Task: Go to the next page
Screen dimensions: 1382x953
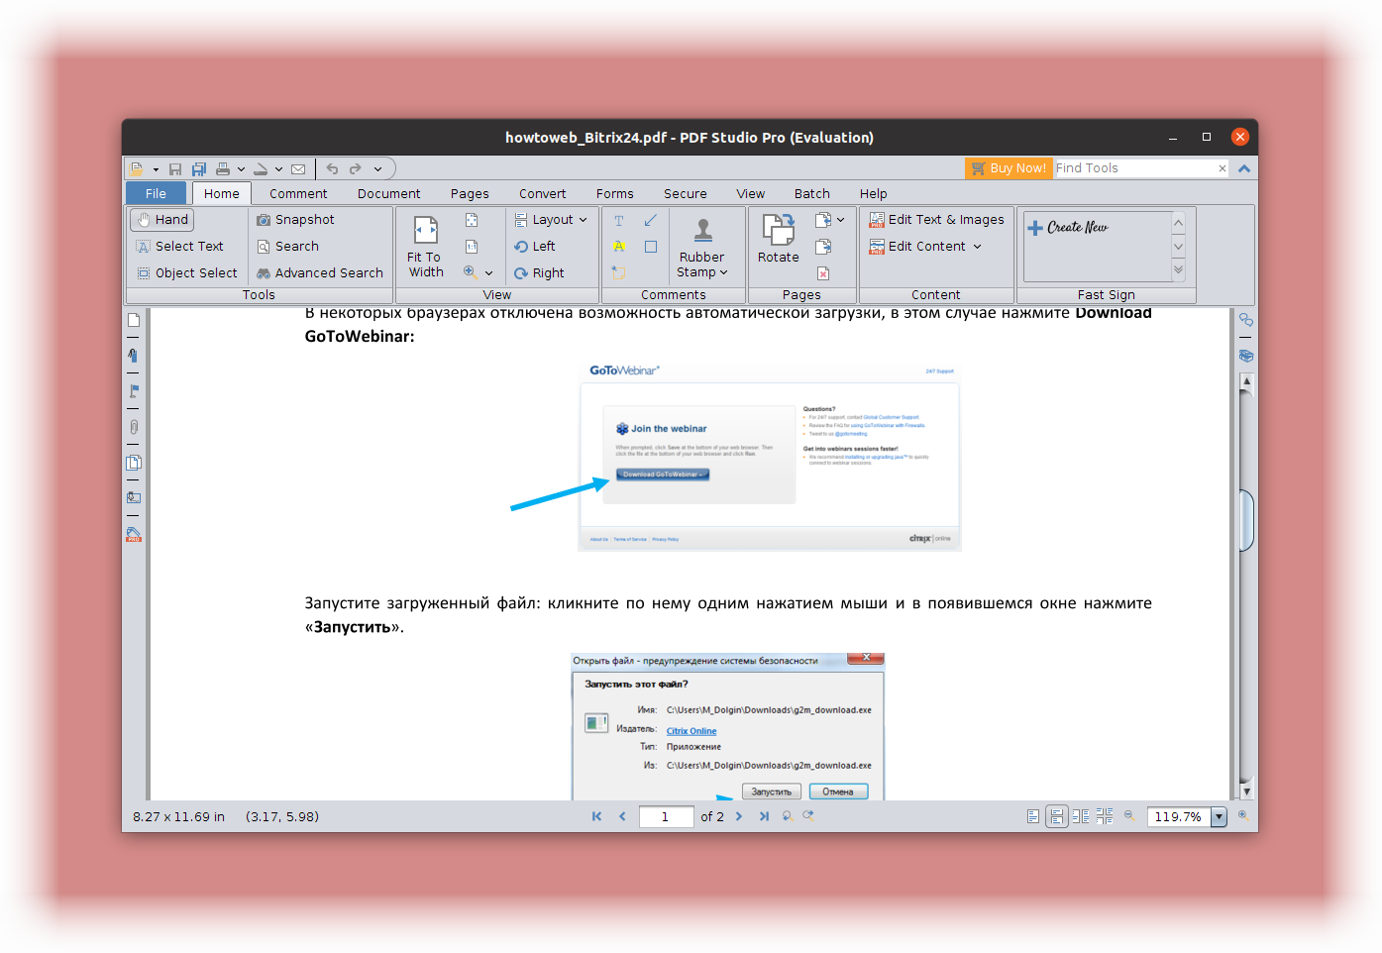Action: coord(739,816)
